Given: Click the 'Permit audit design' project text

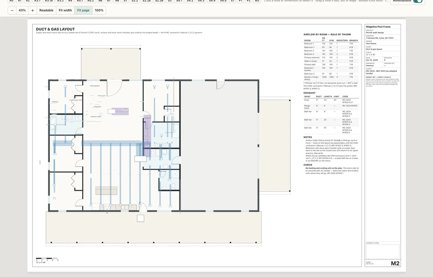Looking at the screenshot, I should [375, 33].
